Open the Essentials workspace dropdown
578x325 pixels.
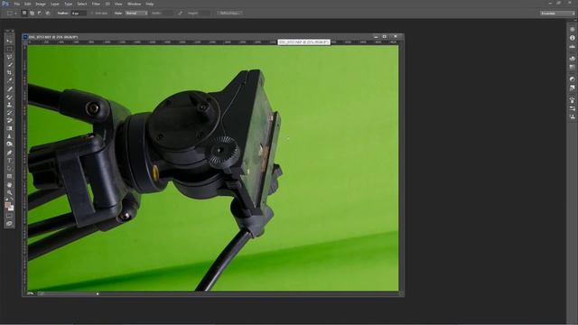pos(557,14)
